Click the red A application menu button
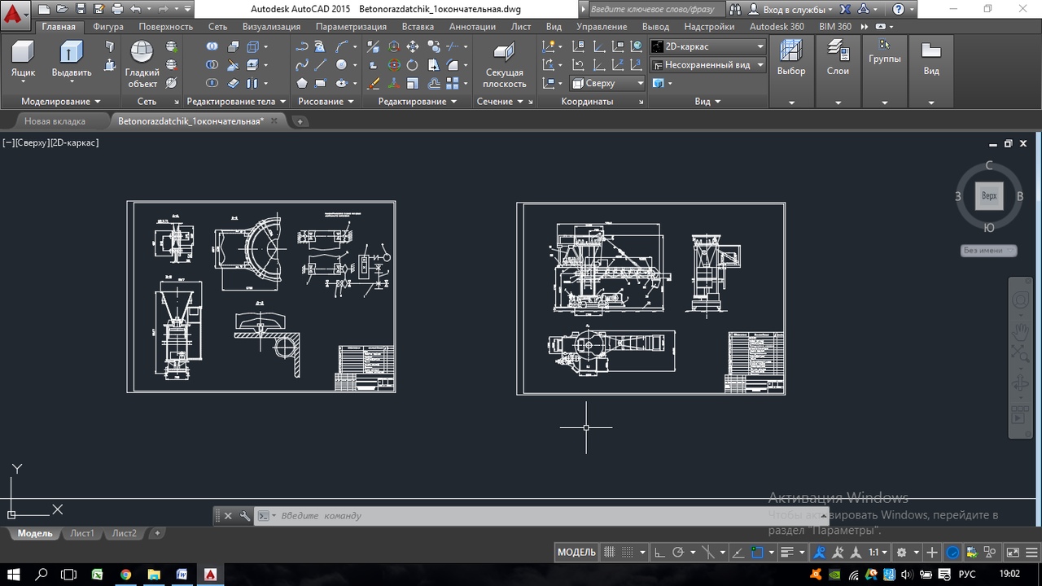 pyautogui.click(x=15, y=13)
